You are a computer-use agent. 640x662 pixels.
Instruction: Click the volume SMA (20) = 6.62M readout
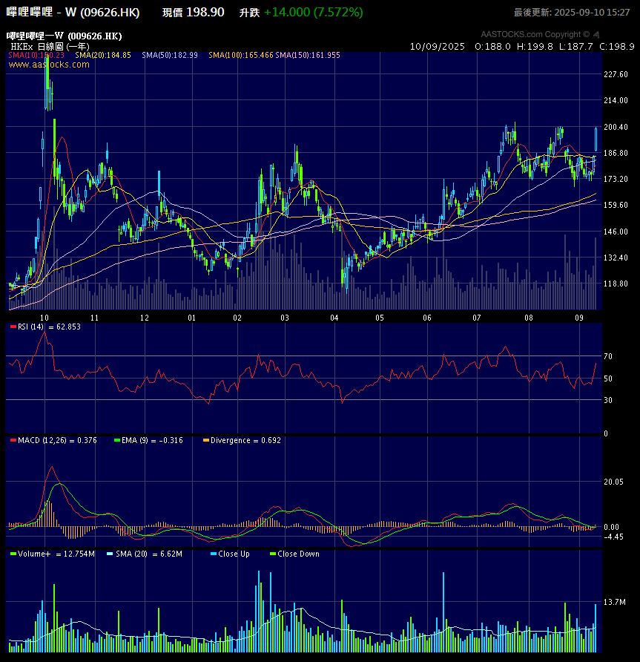tap(149, 554)
